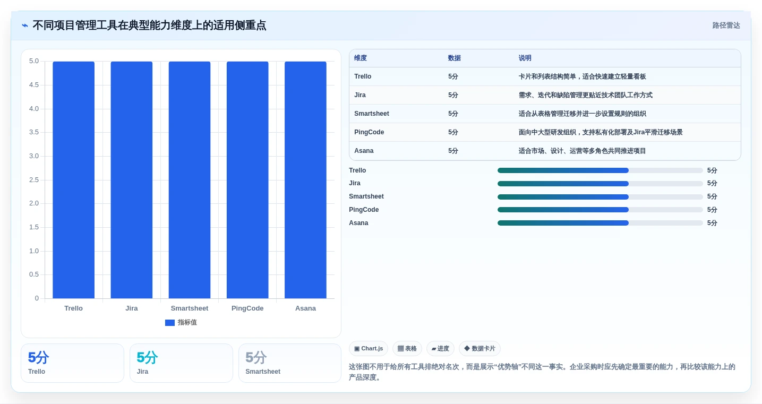Toggle the 指标值 legend color box
This screenshot has height=404, width=762.
pyautogui.click(x=170, y=323)
